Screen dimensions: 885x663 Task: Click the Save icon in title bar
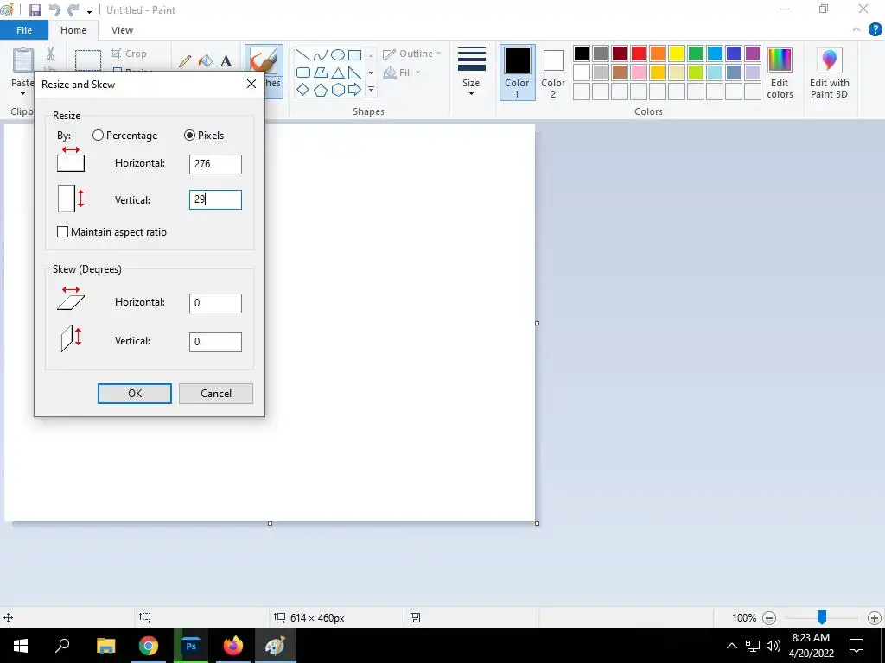[x=35, y=10]
